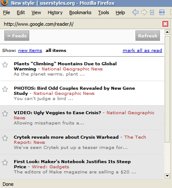Click 'You can't judge a bird ...' snippet

pos(43,99)
